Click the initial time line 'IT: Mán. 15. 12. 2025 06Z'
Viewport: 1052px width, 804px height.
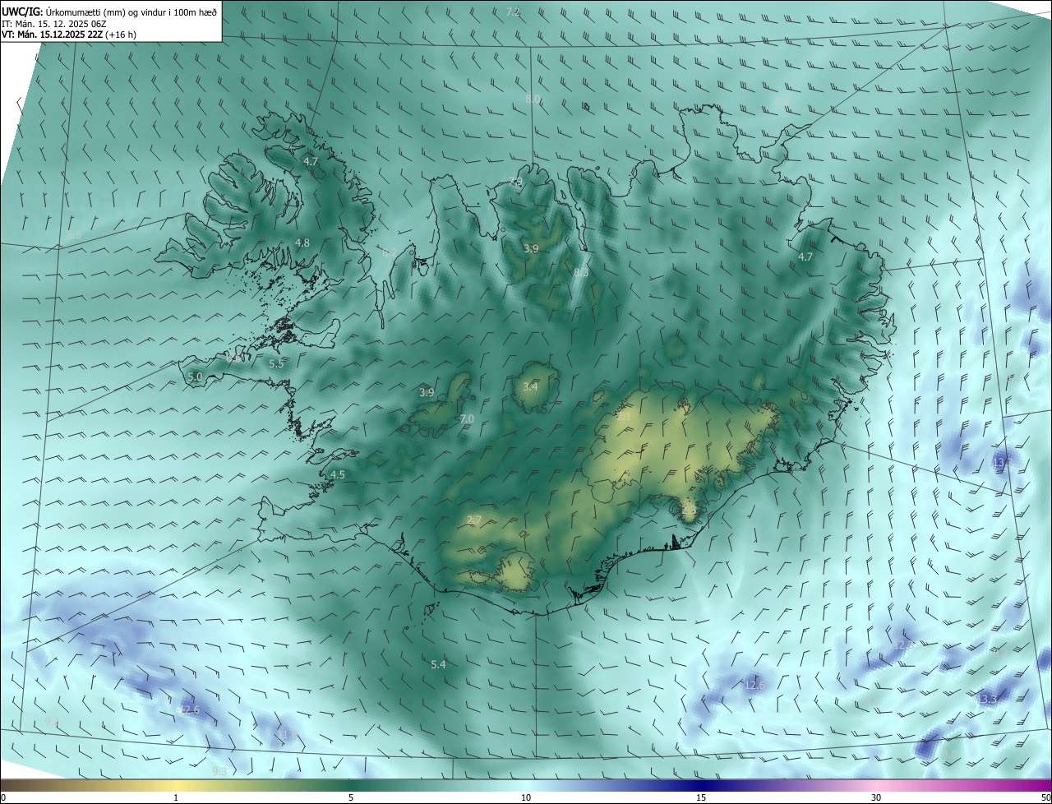pyautogui.click(x=53, y=24)
